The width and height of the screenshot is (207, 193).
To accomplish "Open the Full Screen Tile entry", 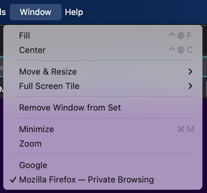I will [103, 86].
